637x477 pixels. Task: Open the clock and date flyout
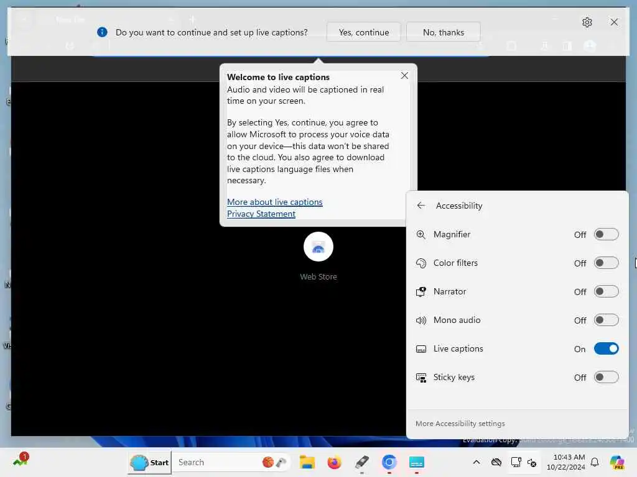(x=565, y=462)
